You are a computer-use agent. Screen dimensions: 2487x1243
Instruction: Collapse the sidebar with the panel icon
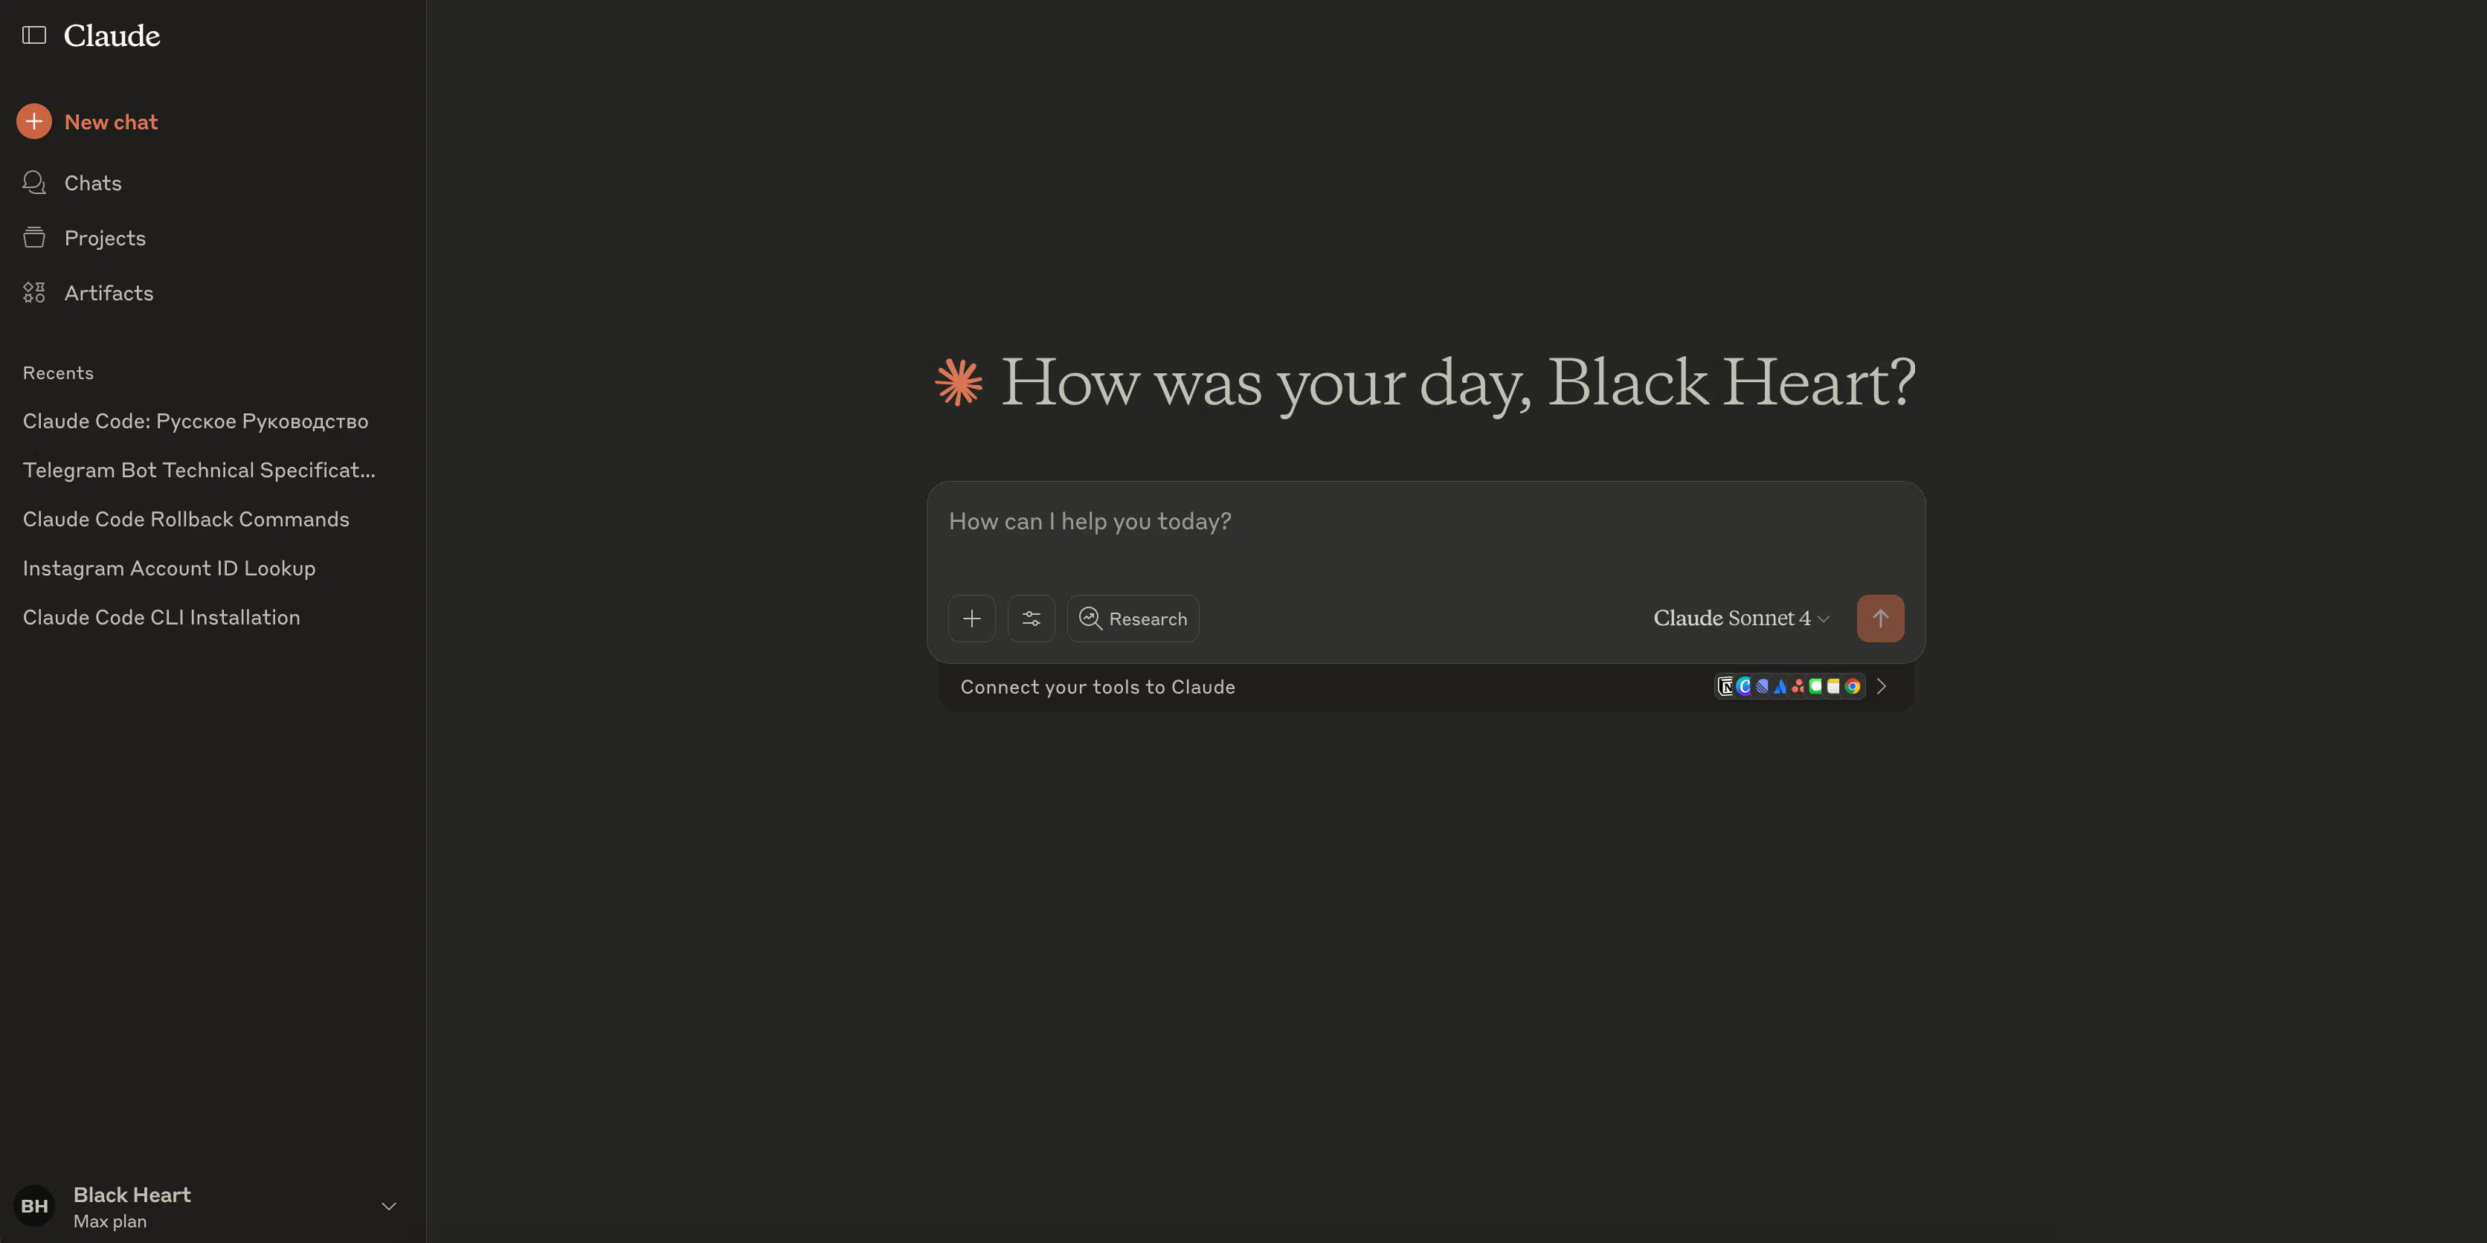point(33,36)
